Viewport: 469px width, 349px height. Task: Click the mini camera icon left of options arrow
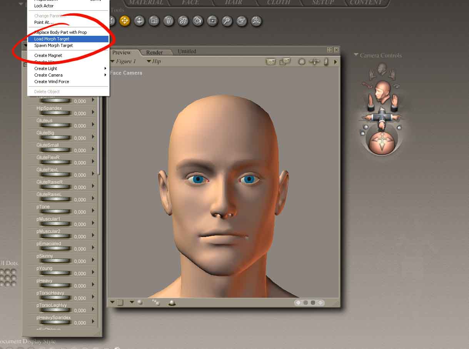click(326, 62)
